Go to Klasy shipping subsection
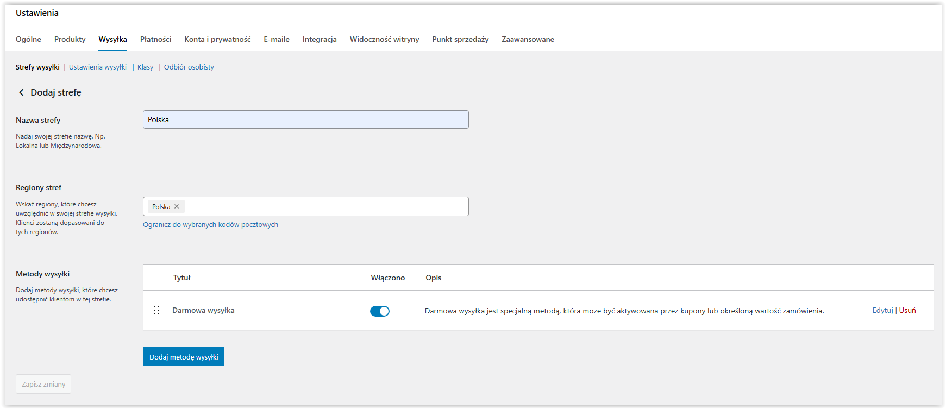The image size is (946, 409). pyautogui.click(x=145, y=67)
